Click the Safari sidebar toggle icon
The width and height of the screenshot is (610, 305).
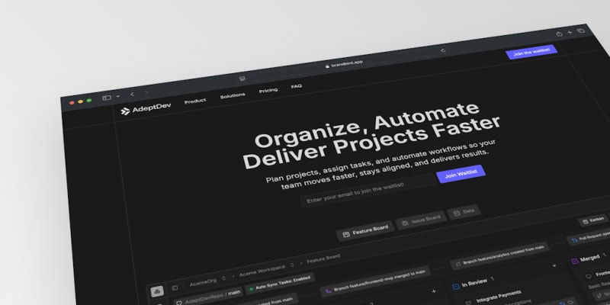pos(107,98)
